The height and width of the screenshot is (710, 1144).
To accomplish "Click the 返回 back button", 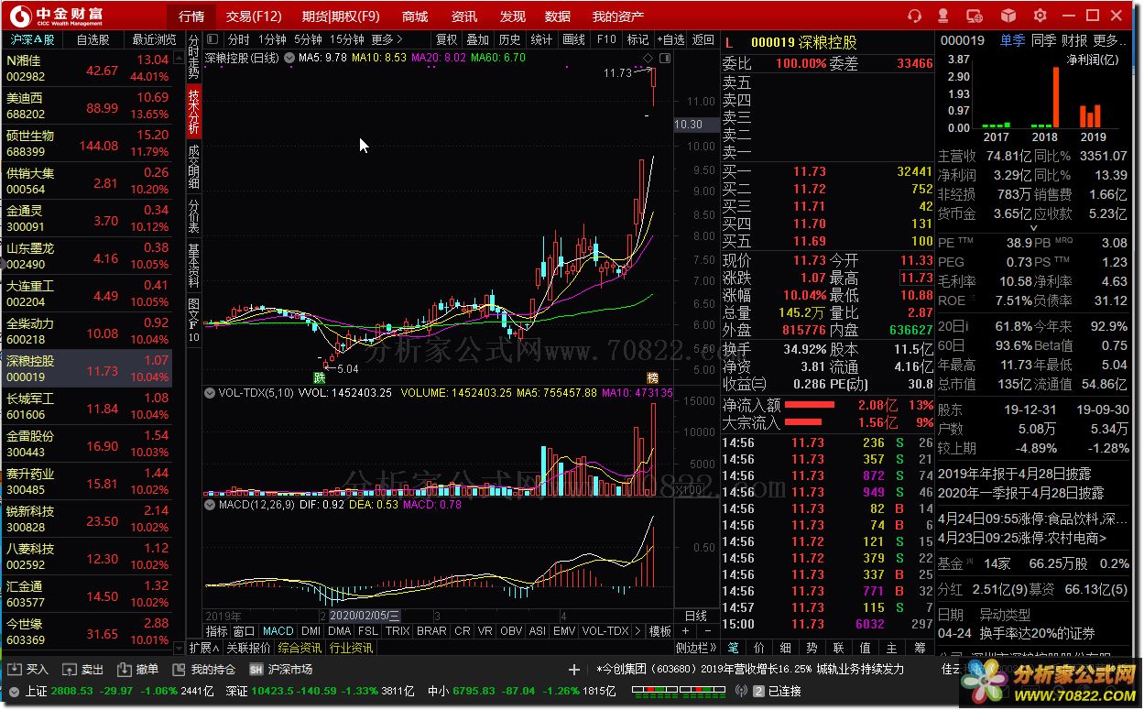I will [x=703, y=39].
